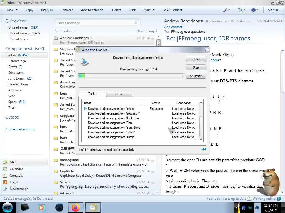Click Add to calendar in toolbar

(93, 10)
